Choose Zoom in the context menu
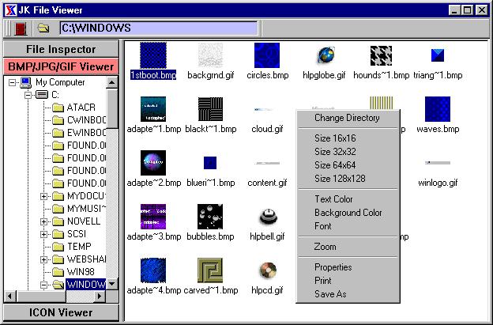The image size is (493, 325). pos(326,247)
